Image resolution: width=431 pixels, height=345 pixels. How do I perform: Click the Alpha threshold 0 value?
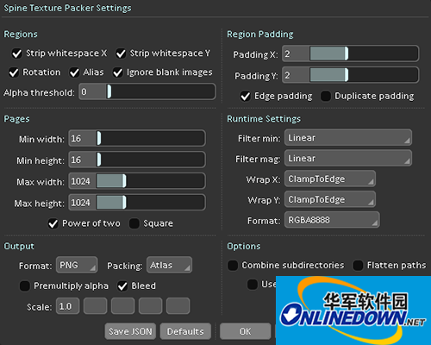[x=93, y=92]
